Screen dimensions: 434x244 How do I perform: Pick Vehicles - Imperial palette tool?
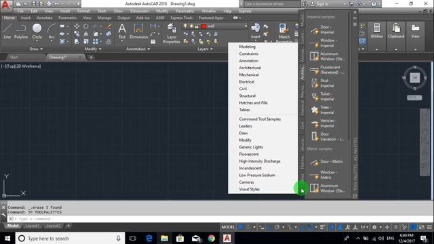click(x=327, y=123)
